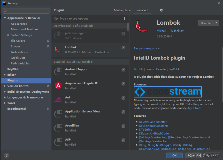Toggle the Arquillian plugin checkbox
This screenshot has height=160, width=223.
pyautogui.click(x=123, y=126)
